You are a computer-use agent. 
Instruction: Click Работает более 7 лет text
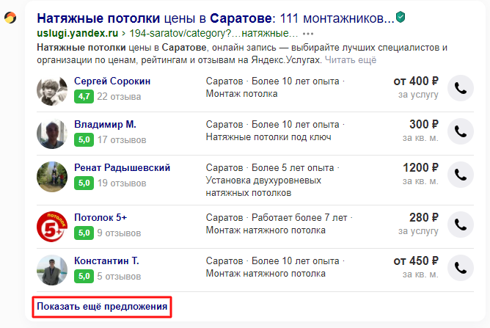click(299, 218)
